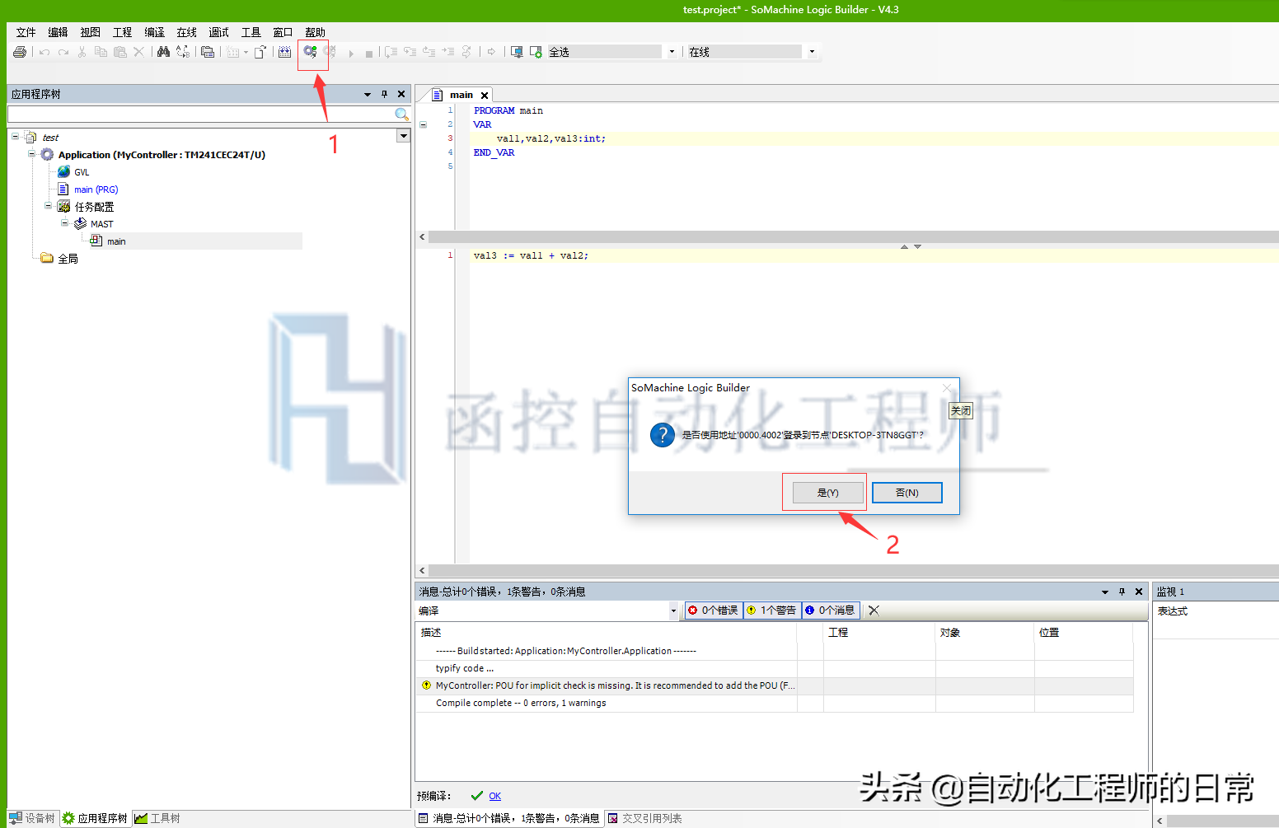Select main (PRG) in application tree
Screen dimensions: 1279x828
click(x=96, y=189)
